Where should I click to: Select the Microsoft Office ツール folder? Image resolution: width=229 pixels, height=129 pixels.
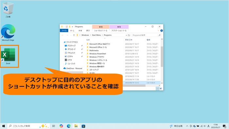point(98,47)
